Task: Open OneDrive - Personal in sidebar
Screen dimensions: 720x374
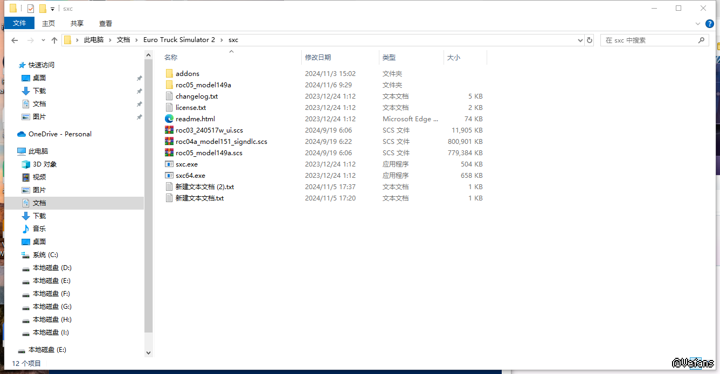Action: click(59, 134)
